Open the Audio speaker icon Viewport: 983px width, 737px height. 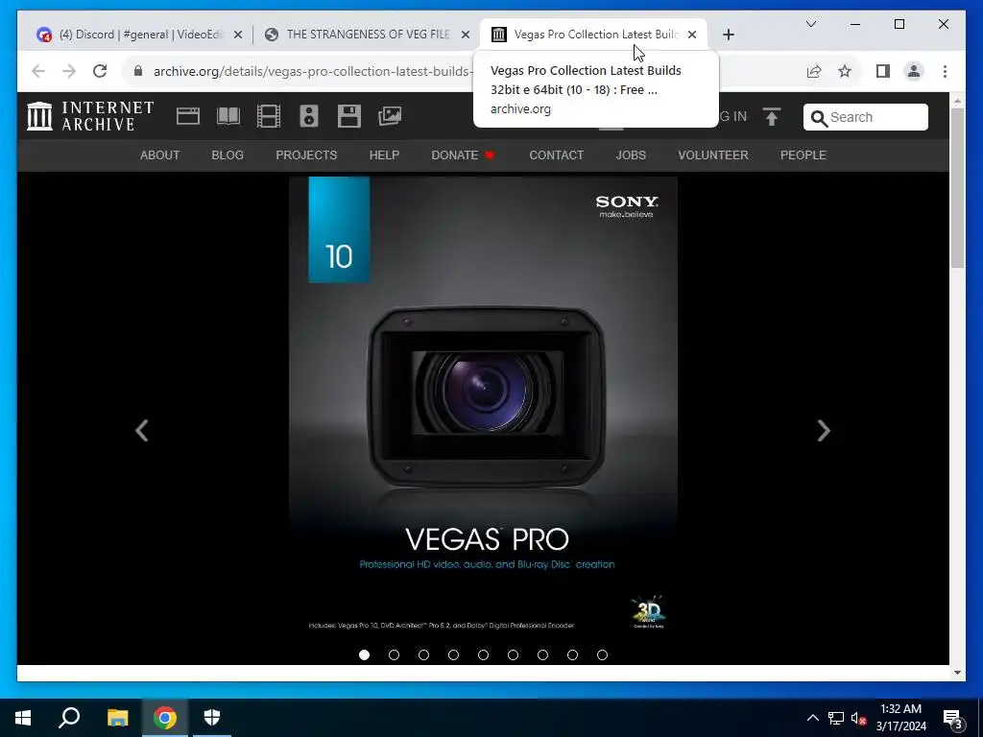[309, 116]
